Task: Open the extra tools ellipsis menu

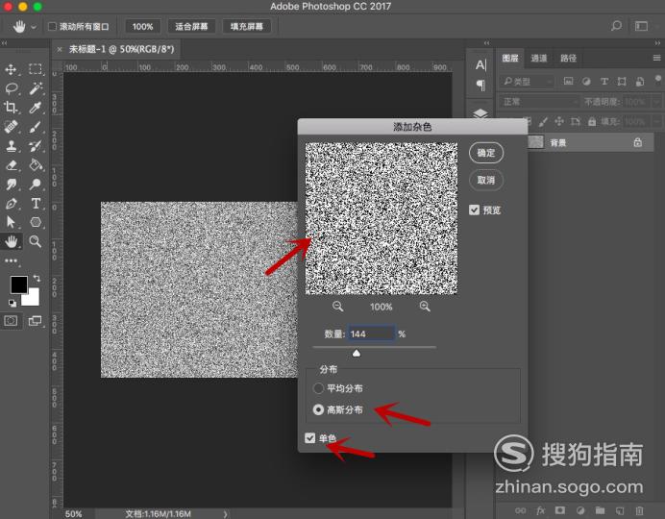Action: (11, 260)
